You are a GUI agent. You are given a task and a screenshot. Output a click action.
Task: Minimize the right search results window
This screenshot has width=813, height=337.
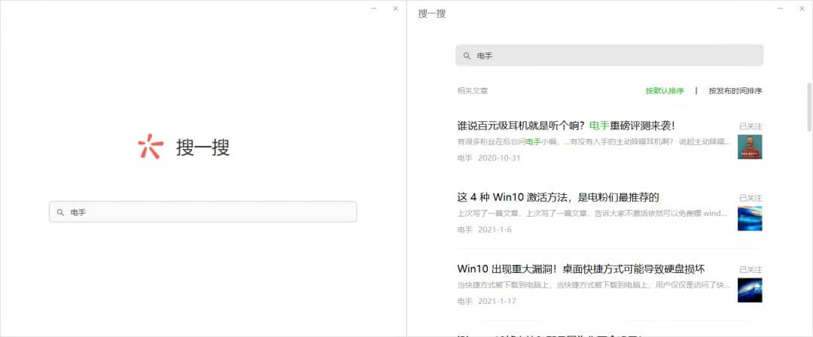(x=781, y=8)
